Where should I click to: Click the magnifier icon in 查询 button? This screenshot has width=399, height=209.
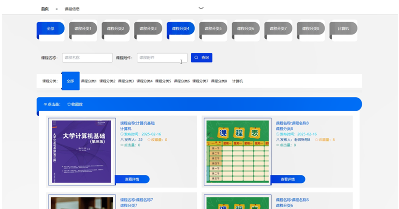(196, 58)
